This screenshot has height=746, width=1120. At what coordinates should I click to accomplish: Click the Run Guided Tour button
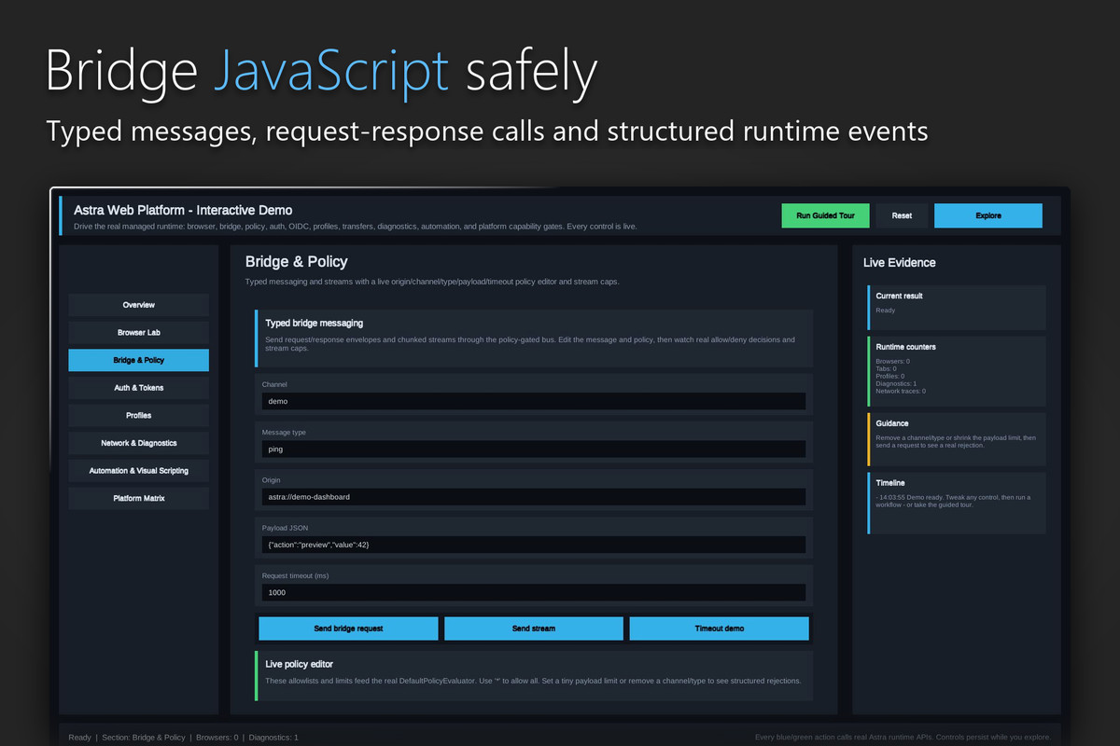825,215
